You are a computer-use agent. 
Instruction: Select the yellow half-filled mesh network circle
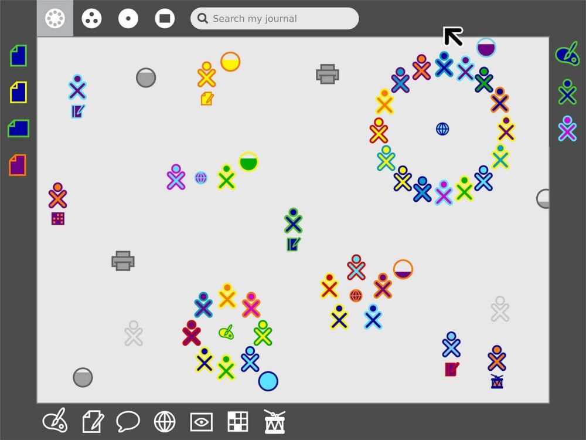click(230, 62)
